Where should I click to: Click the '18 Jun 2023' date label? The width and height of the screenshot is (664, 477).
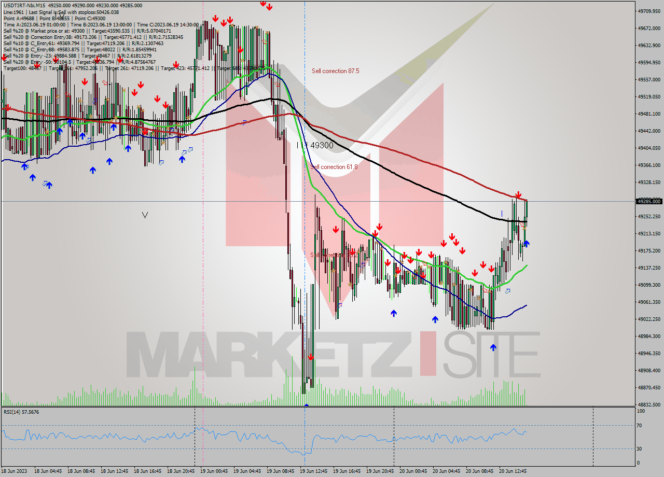click(x=15, y=471)
